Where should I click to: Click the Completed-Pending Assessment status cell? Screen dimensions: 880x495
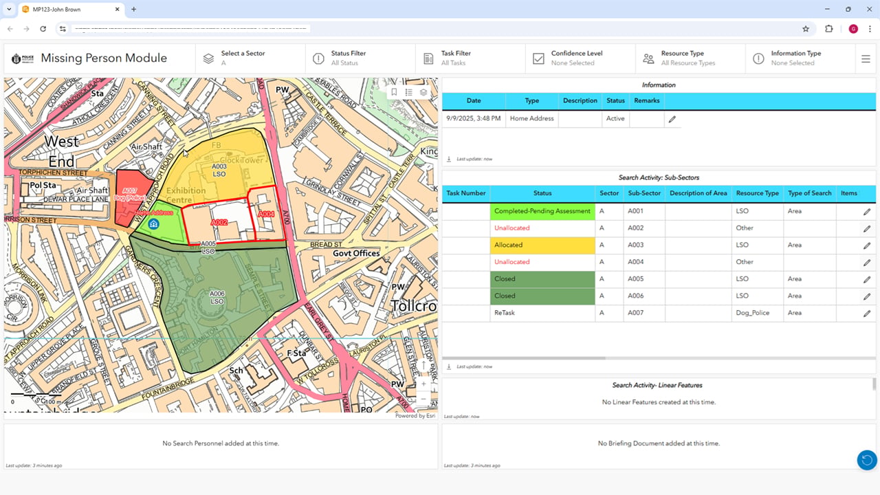click(x=542, y=211)
